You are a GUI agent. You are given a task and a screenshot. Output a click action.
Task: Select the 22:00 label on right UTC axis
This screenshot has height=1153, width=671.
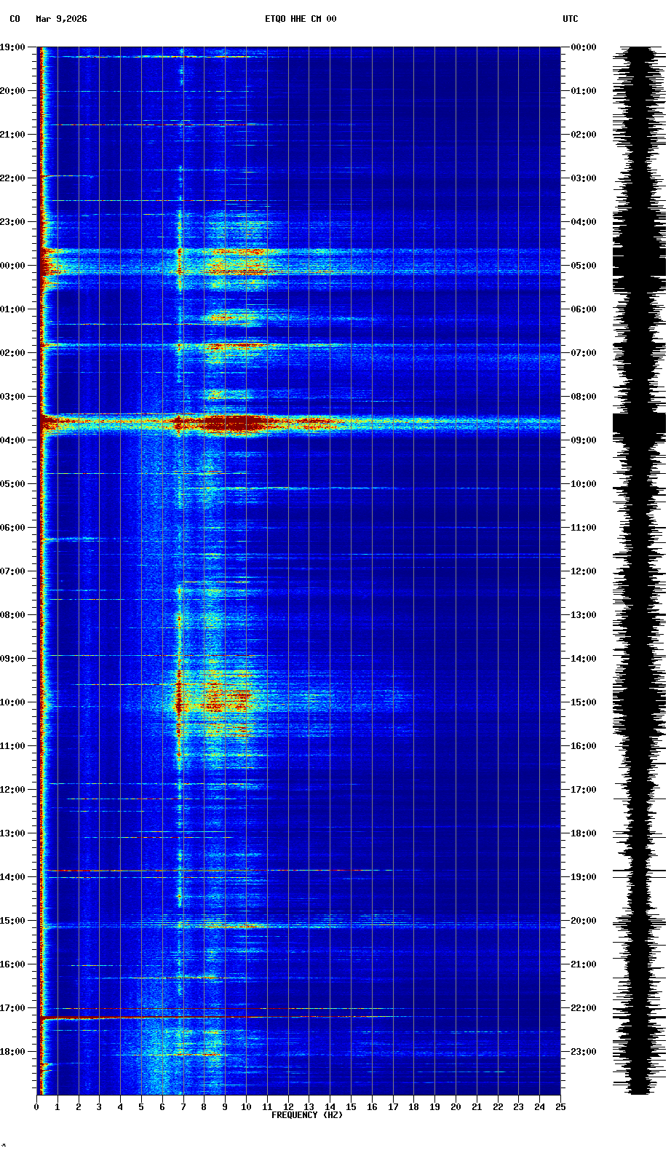pyautogui.click(x=584, y=1008)
